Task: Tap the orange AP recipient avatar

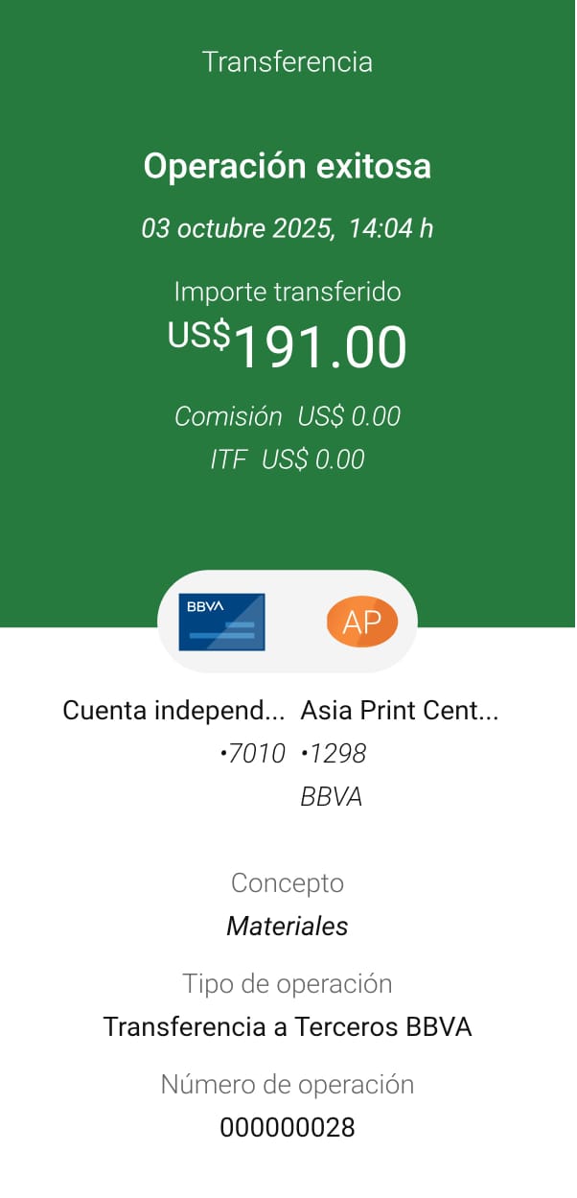Action: (361, 622)
